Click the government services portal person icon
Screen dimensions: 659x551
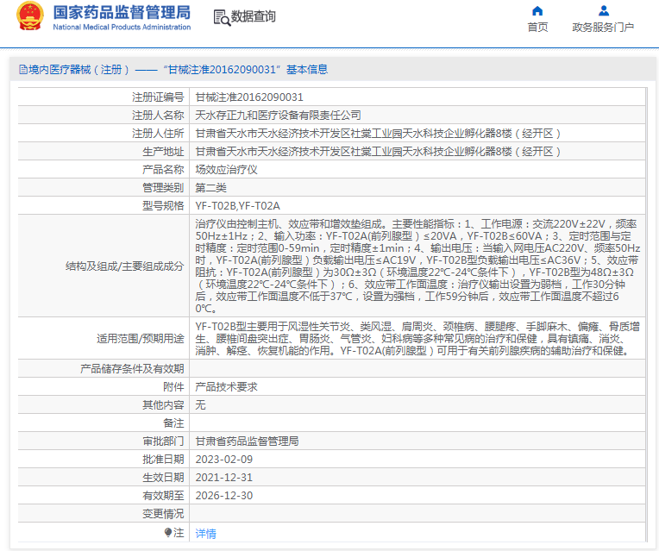604,10
